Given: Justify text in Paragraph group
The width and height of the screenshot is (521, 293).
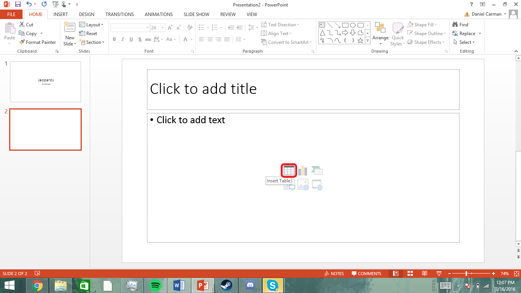Looking at the screenshot, I should pyautogui.click(x=227, y=39).
